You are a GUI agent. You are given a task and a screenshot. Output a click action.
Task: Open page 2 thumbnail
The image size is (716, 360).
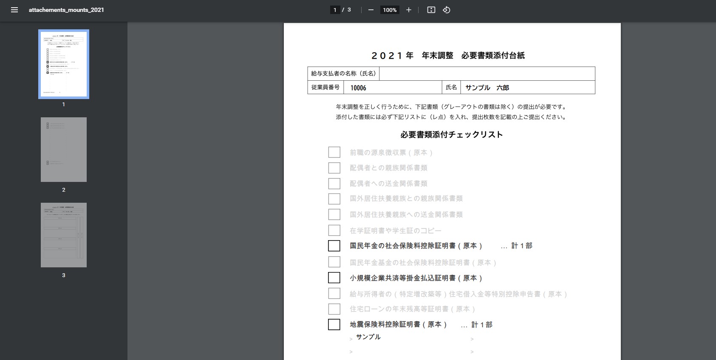click(x=64, y=150)
